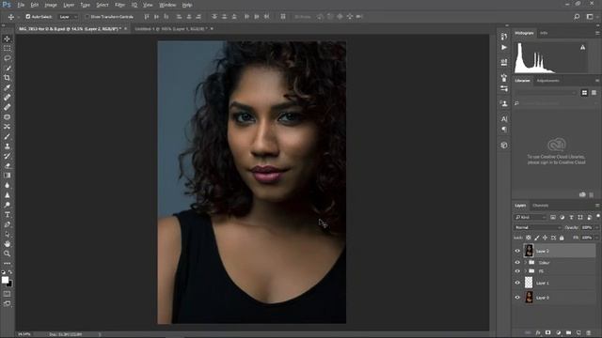Image resolution: width=602 pixels, height=338 pixels.
Task: Show library items in list view
Action: click(x=594, y=93)
